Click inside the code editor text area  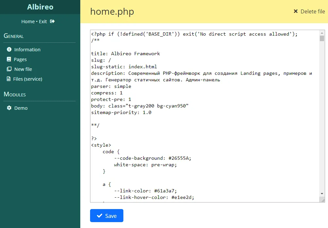click(202, 131)
